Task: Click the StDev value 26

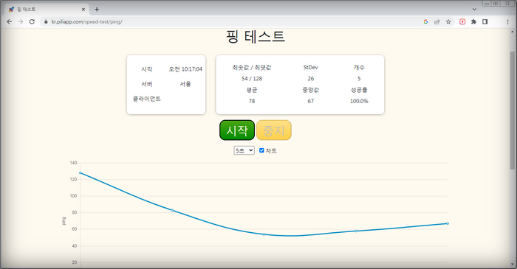Action: (311, 79)
